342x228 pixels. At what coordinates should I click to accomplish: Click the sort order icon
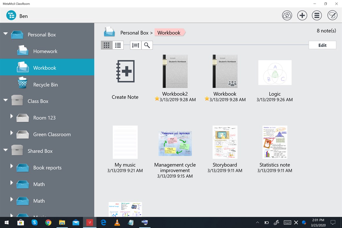135,45
